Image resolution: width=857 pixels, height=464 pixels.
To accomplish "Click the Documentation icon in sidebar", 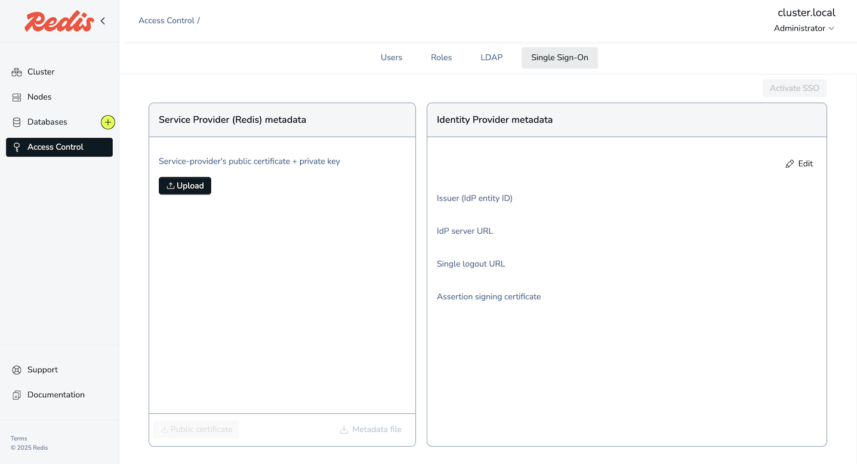I will (x=17, y=395).
